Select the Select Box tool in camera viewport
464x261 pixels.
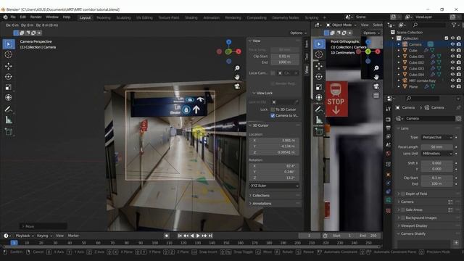9,44
